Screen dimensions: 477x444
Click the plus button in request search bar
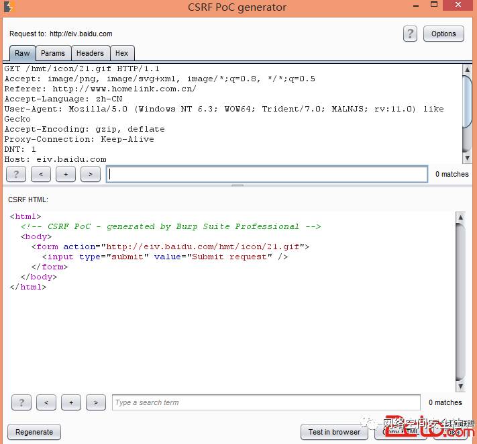(x=66, y=174)
